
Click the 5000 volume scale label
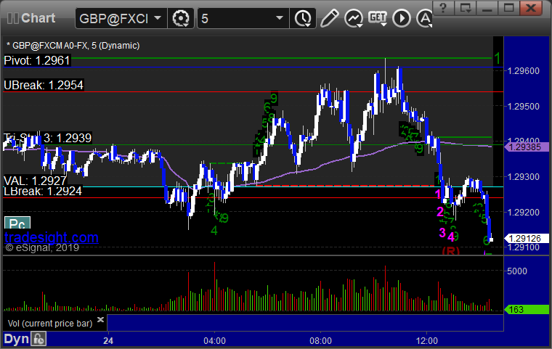tap(517, 271)
